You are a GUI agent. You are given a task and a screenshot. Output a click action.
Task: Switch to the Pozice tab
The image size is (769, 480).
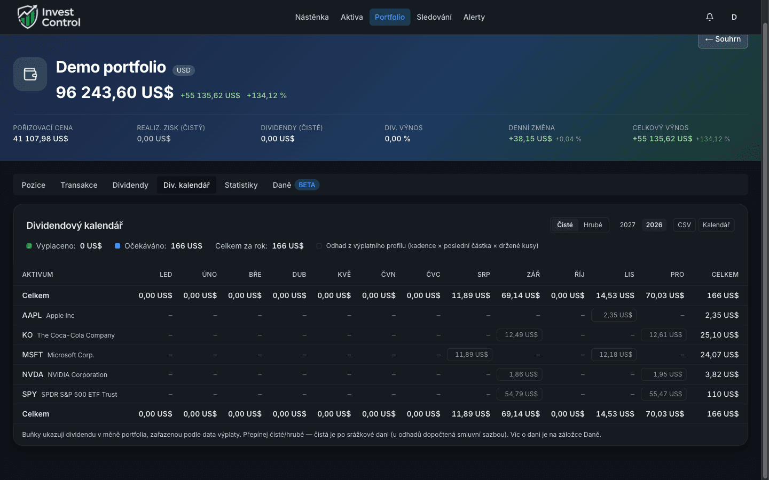click(34, 185)
